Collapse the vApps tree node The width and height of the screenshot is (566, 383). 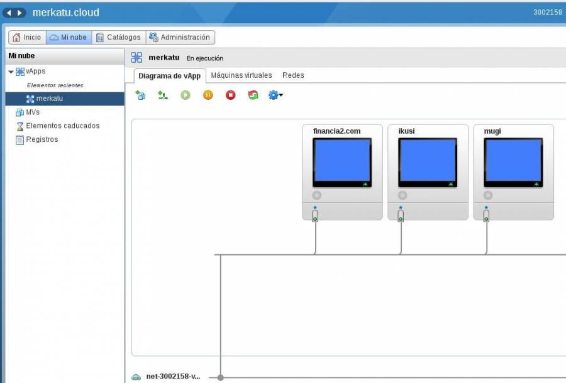[11, 72]
